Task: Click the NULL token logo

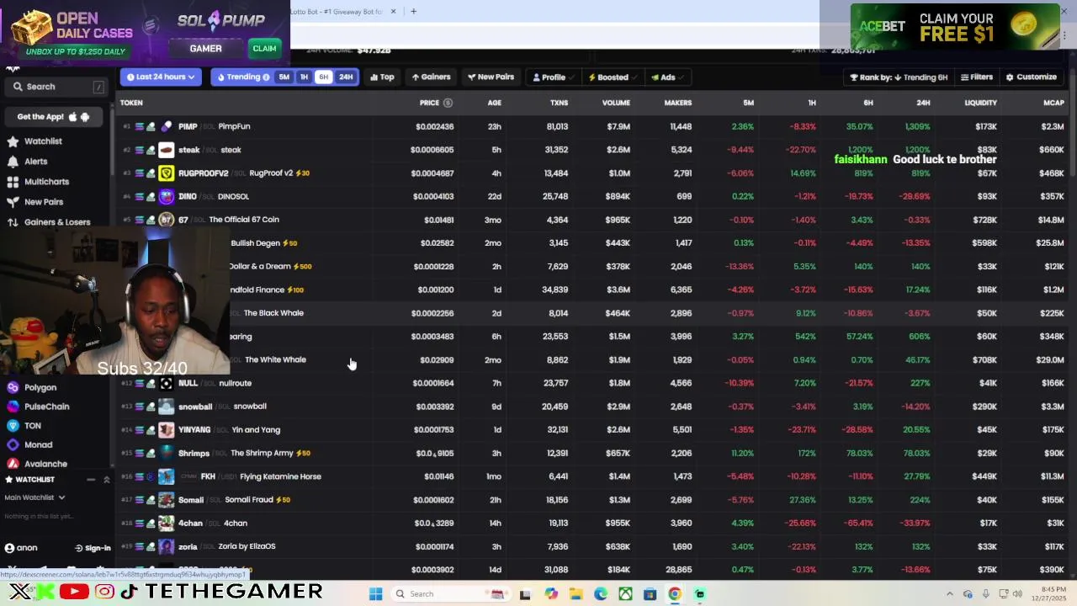Action: [x=167, y=383]
